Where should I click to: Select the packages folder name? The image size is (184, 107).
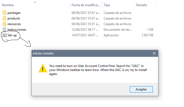click(14, 13)
